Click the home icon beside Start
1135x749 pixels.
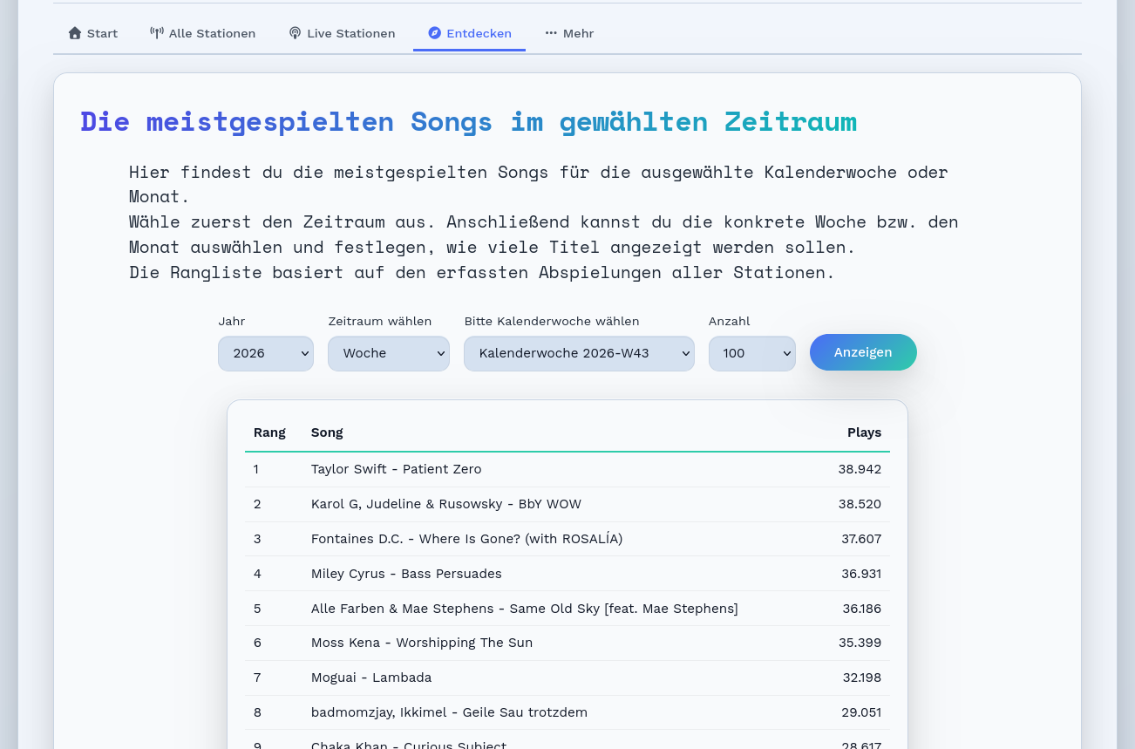pos(75,33)
